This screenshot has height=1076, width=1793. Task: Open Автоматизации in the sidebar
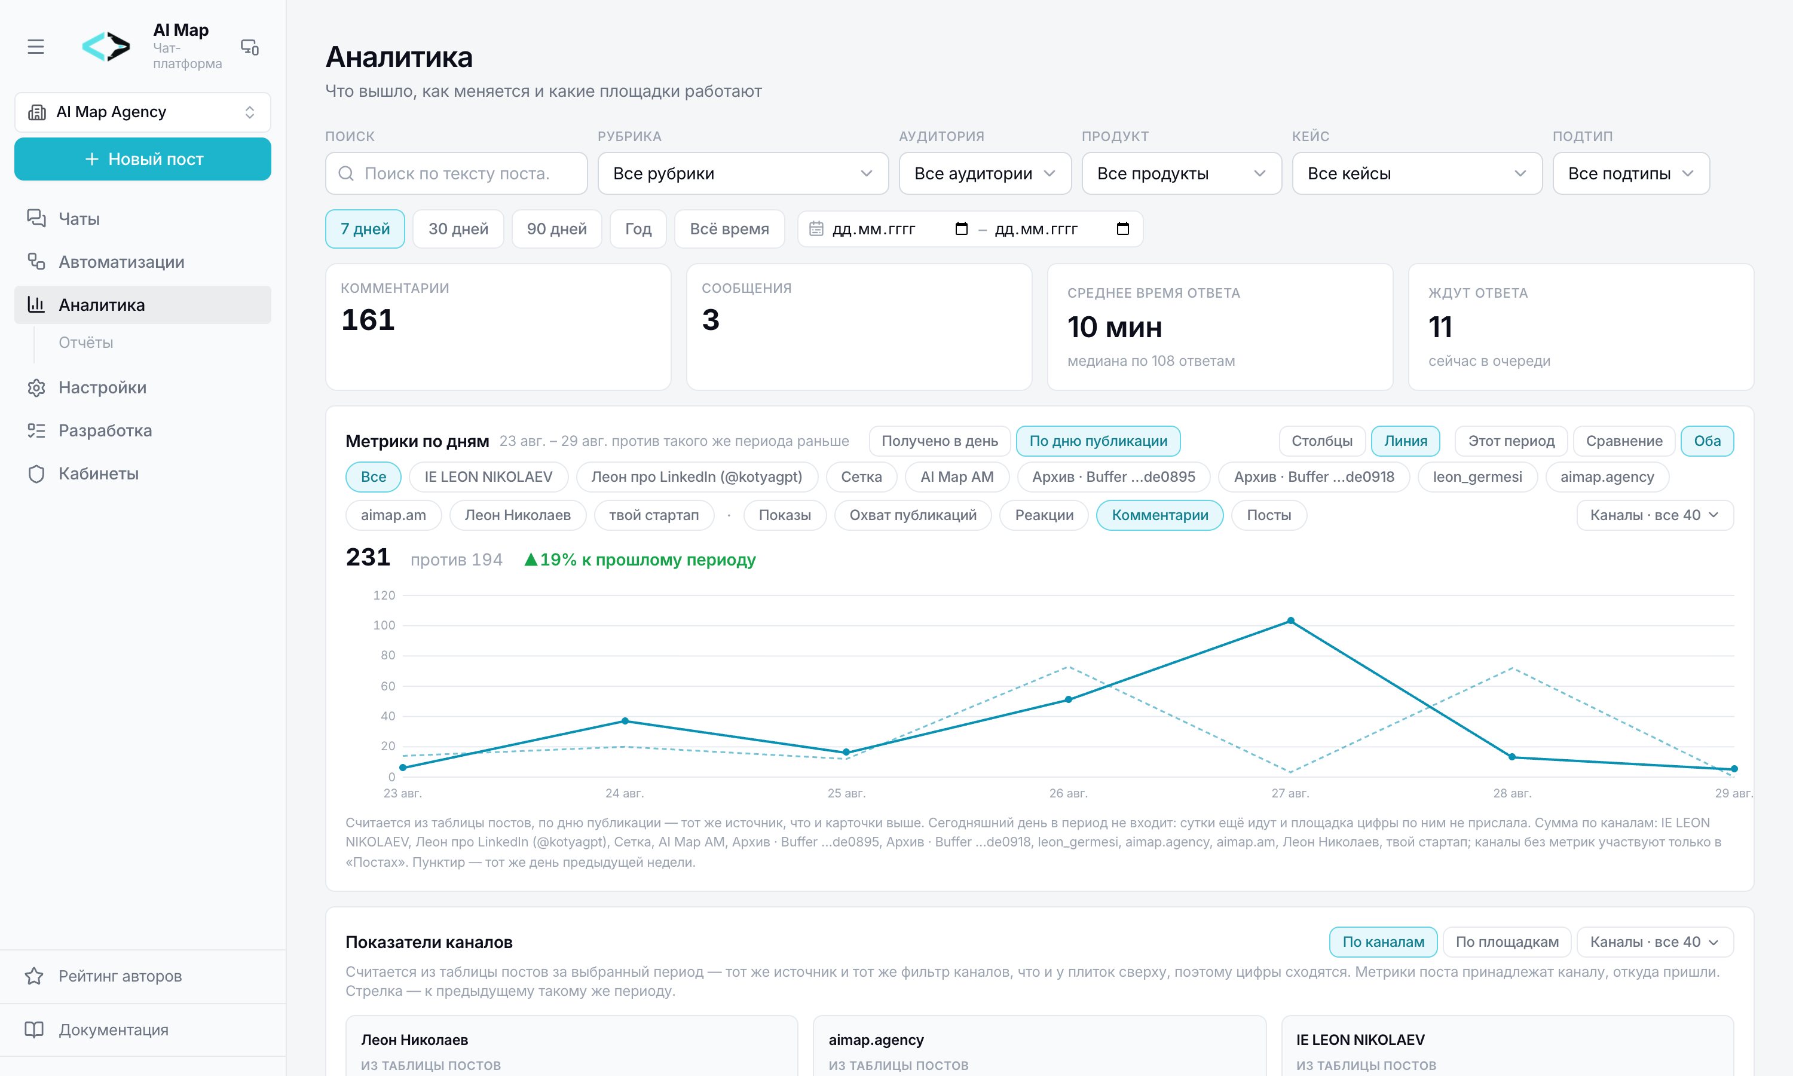(143, 262)
